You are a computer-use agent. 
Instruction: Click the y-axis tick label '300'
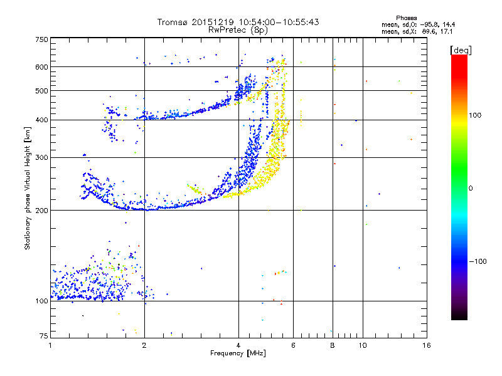pyautogui.click(x=41, y=158)
